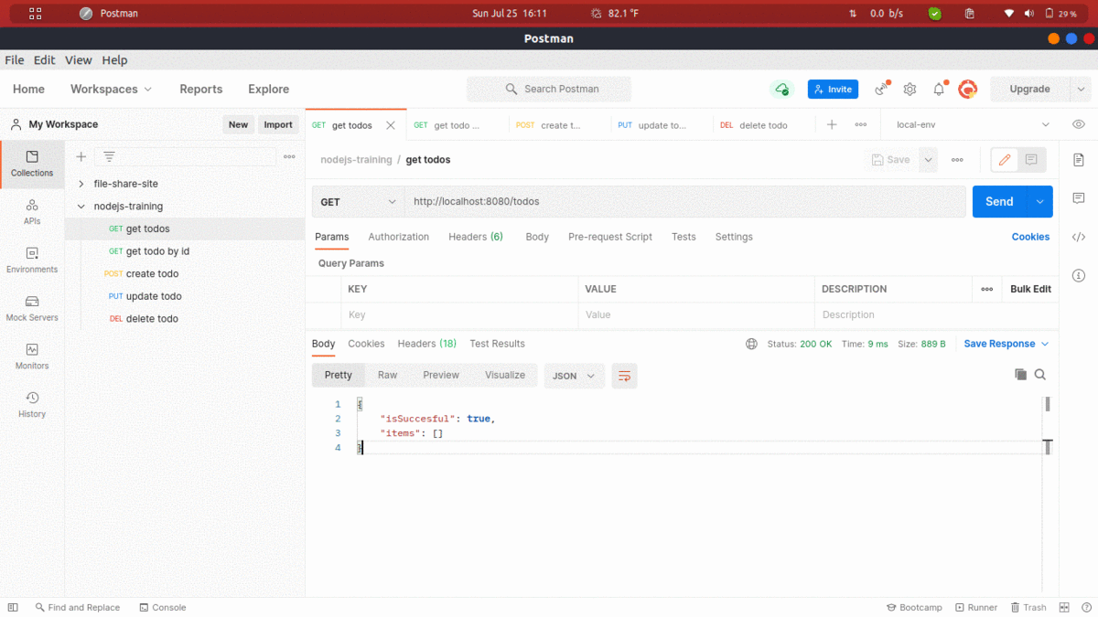1098x617 pixels.
Task: Click the environment quick look eye icon
Action: click(1079, 124)
